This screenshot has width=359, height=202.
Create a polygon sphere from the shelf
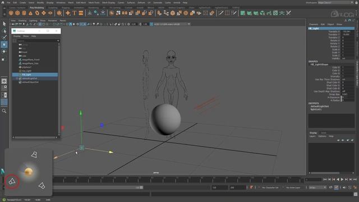click(x=11, y=13)
